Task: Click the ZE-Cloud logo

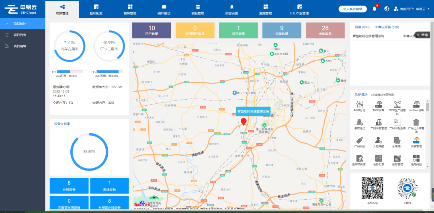Action: 20,9
